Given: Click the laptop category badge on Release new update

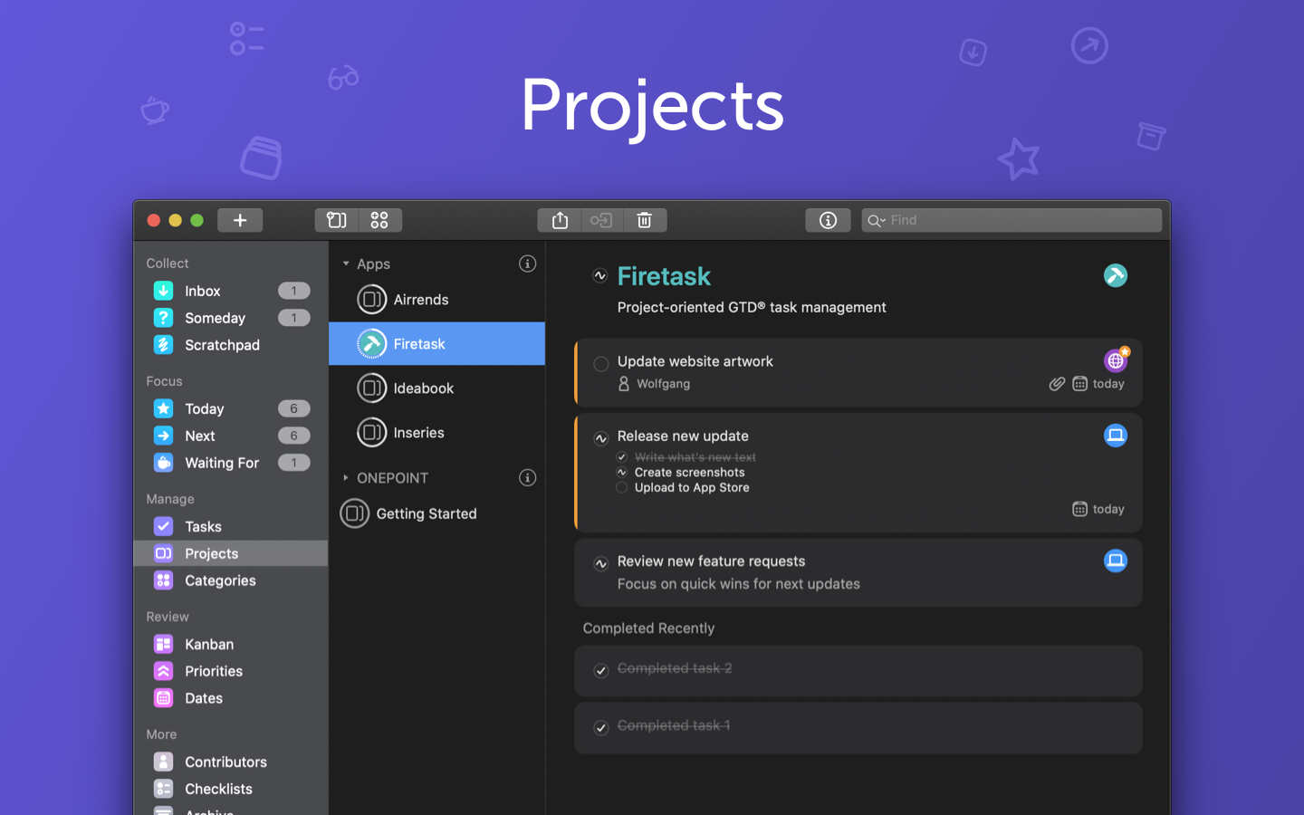Looking at the screenshot, I should point(1116,436).
